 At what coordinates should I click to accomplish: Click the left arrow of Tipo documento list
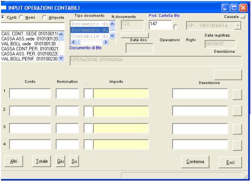(74, 42)
